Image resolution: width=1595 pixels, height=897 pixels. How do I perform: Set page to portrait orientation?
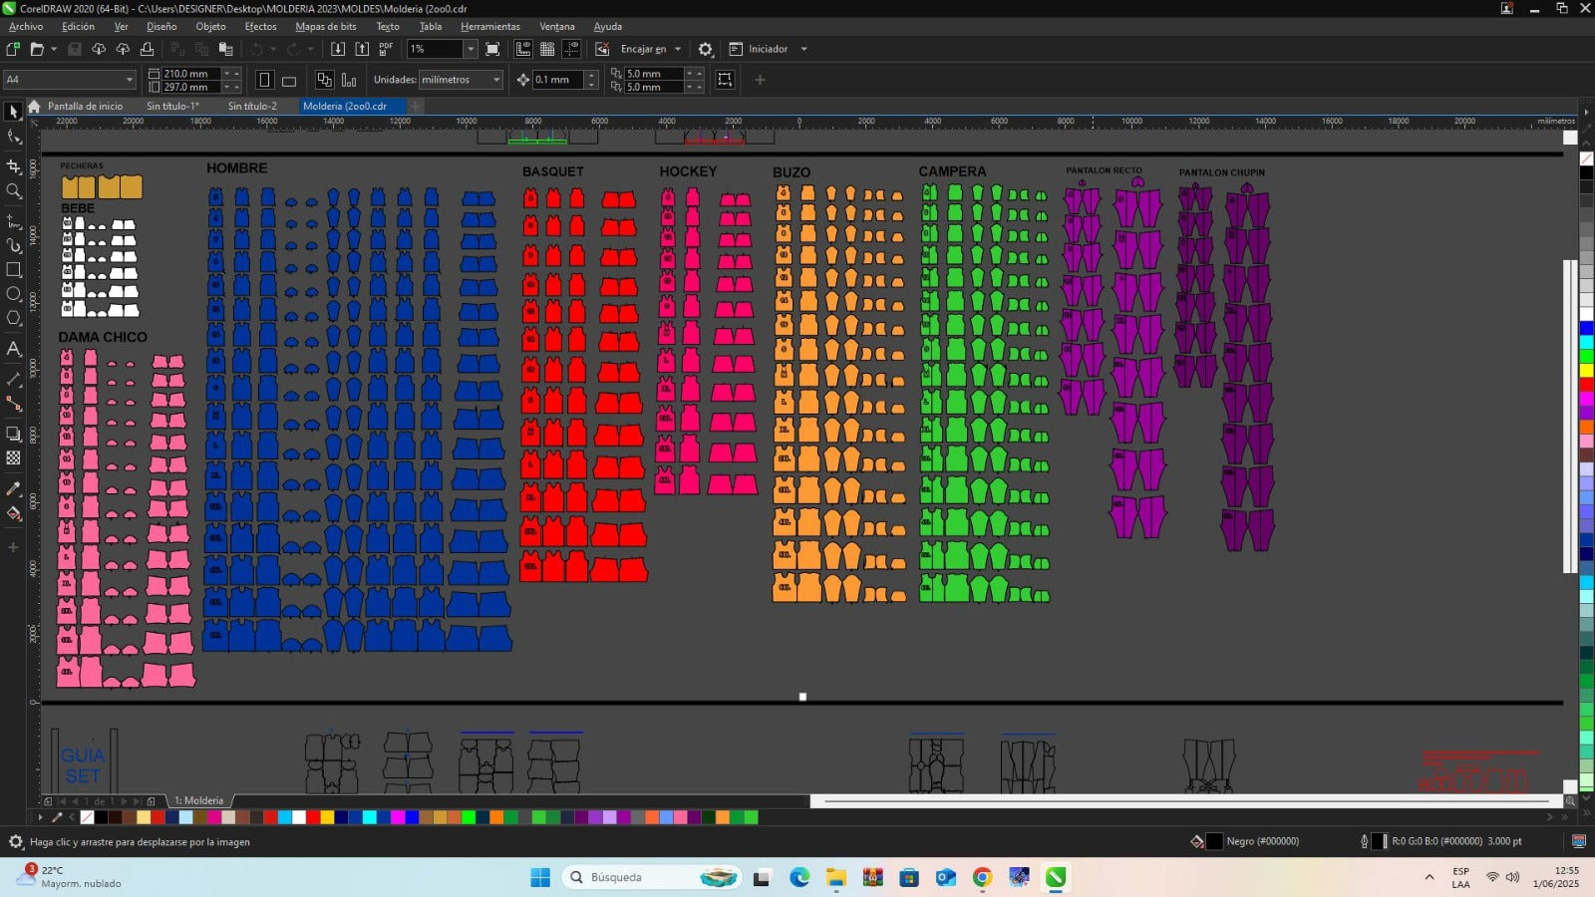(265, 80)
